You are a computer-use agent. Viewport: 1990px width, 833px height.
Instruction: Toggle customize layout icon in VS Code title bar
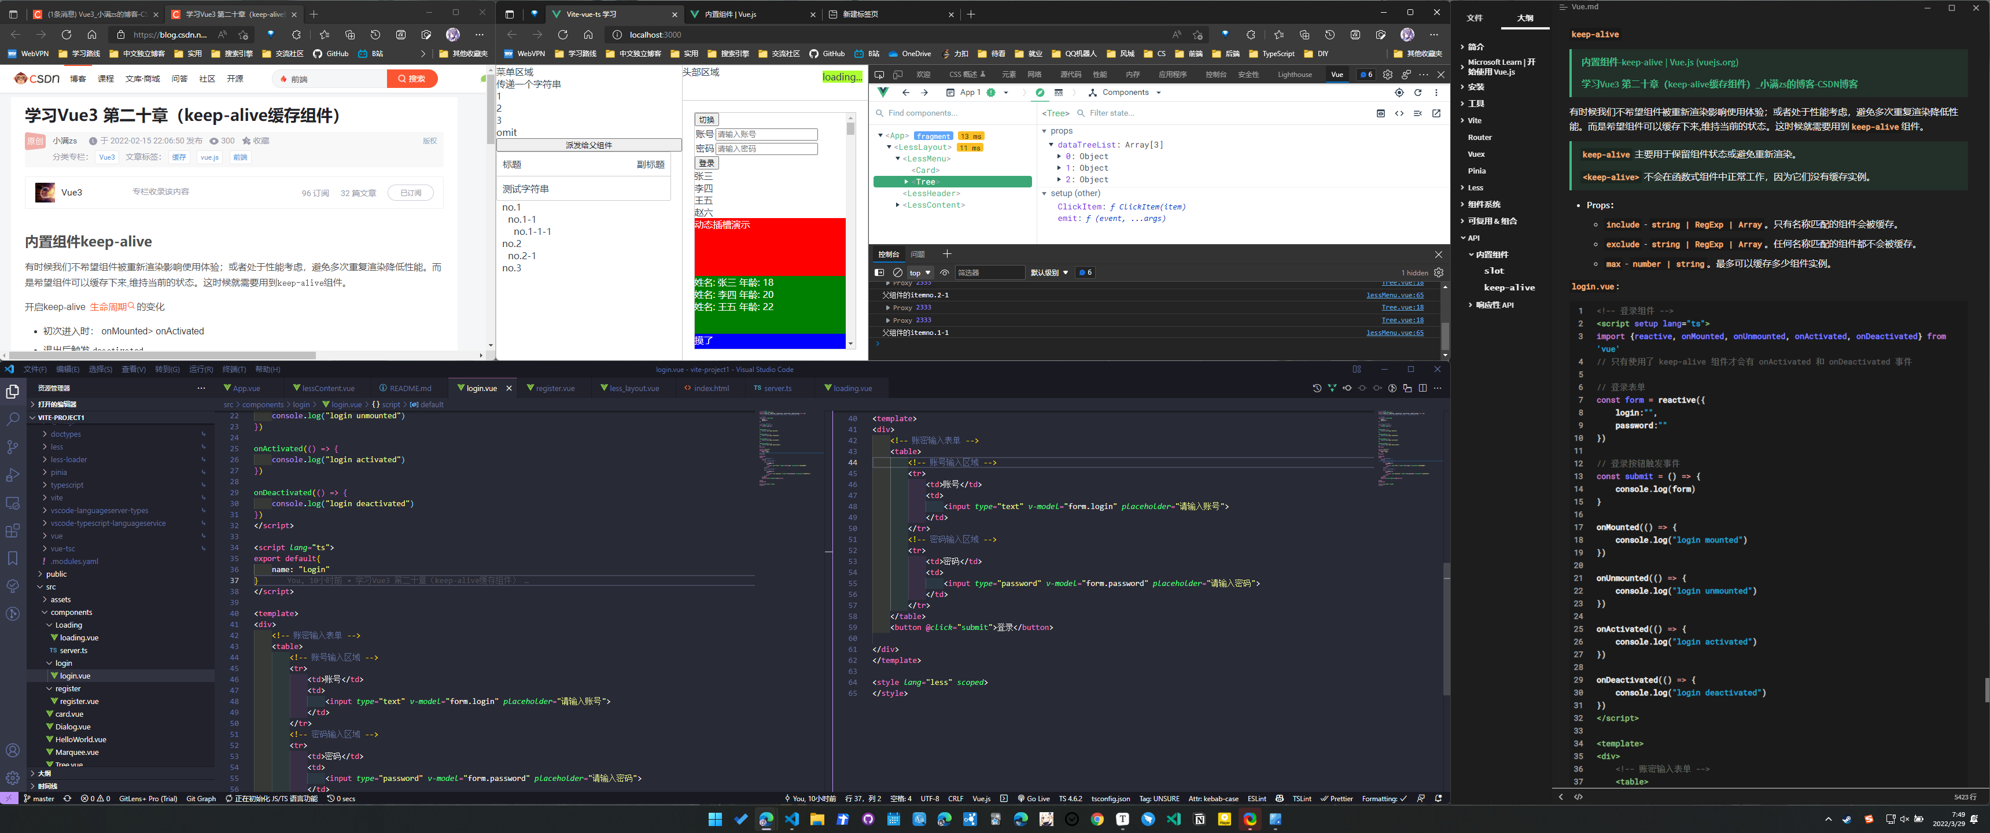(1357, 370)
